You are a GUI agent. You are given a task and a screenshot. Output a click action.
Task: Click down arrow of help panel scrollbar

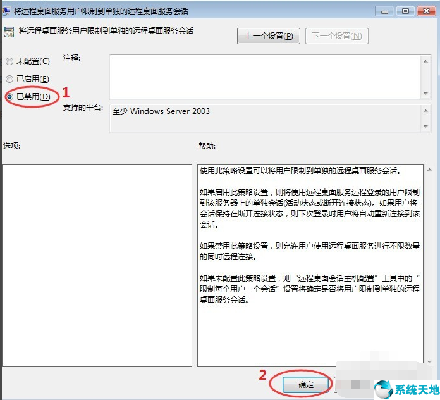coord(429,362)
